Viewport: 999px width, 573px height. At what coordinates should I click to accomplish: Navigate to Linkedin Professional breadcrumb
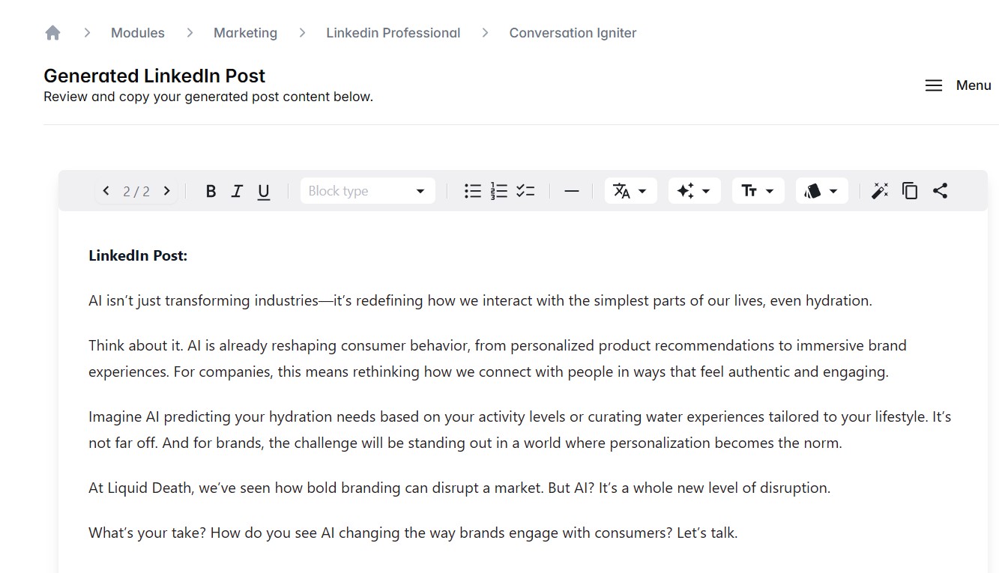coord(393,32)
